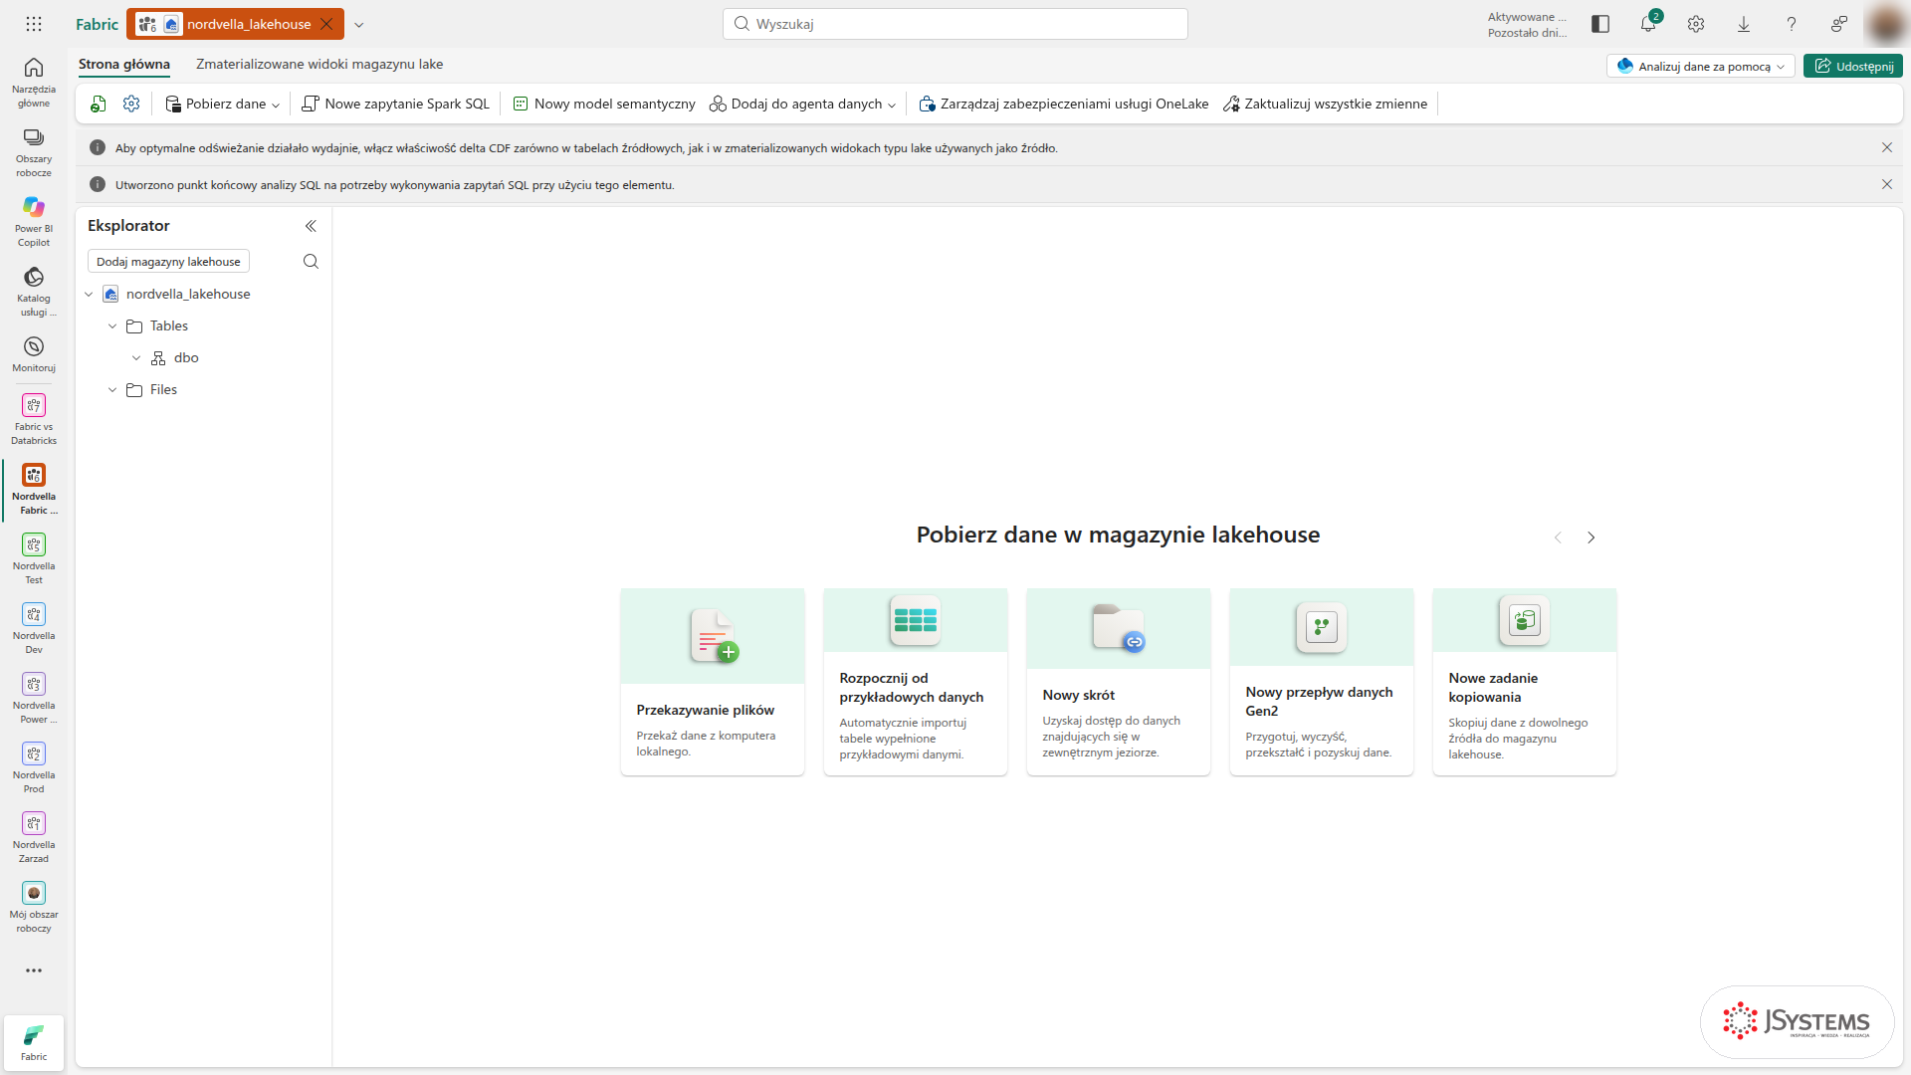Click Dodaj magazyny lakehouse button

click(x=168, y=262)
